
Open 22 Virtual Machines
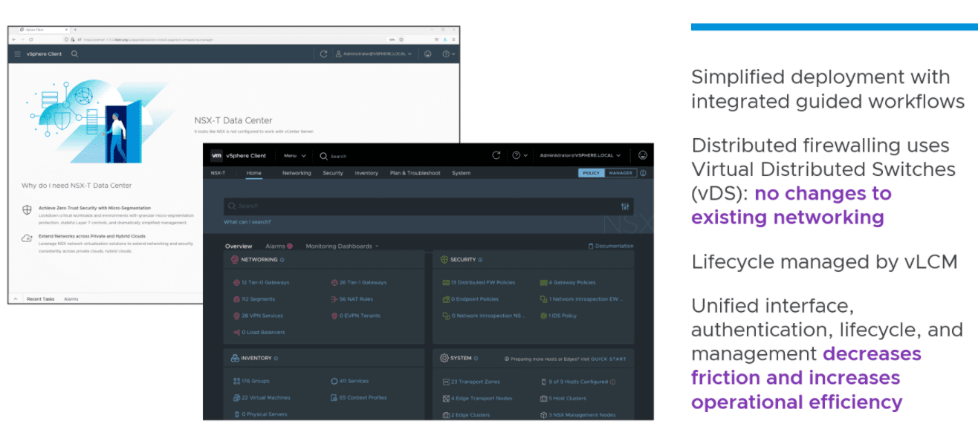[x=262, y=398]
